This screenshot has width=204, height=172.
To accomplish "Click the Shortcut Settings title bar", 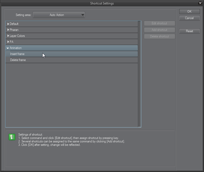I will click(x=102, y=3).
